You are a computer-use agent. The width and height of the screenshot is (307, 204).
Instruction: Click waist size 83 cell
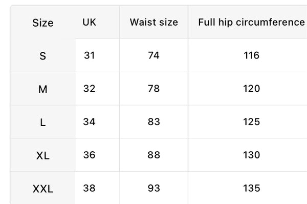(154, 121)
